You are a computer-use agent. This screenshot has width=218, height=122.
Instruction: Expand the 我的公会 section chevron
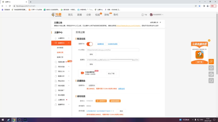(x=69, y=71)
